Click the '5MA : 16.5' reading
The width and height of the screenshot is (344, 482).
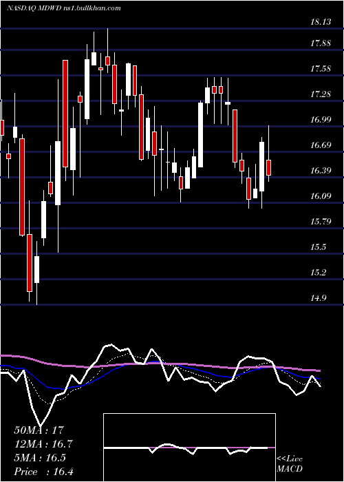tap(40, 458)
